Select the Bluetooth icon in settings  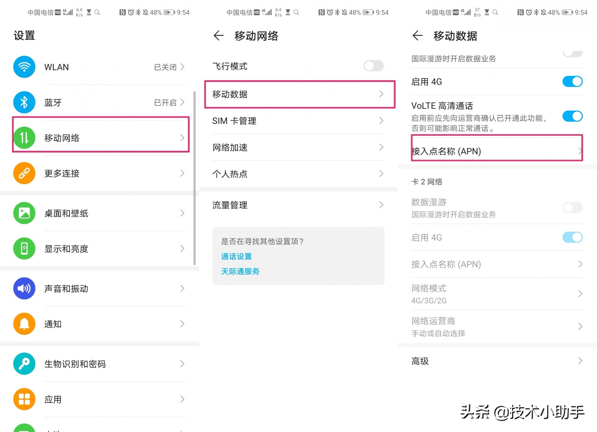pos(24,102)
